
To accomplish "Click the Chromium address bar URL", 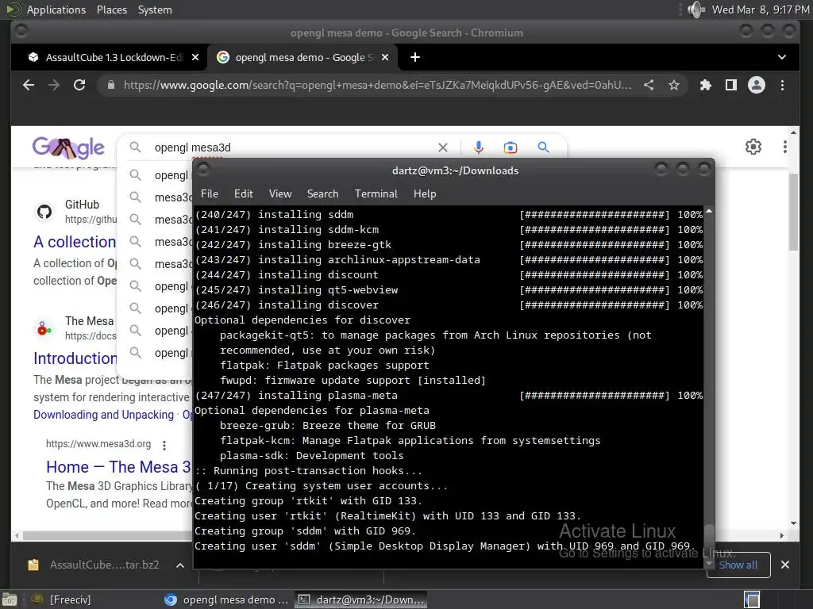I will pyautogui.click(x=377, y=85).
